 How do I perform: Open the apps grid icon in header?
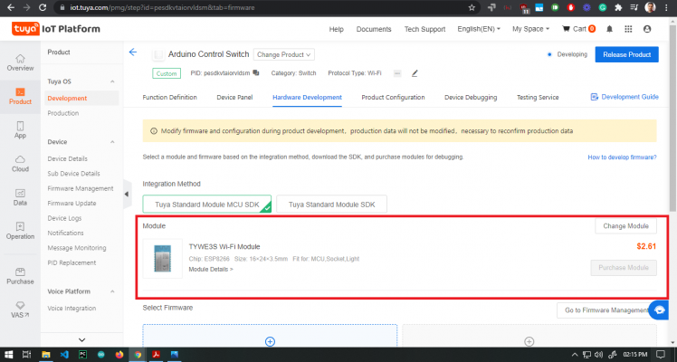[628, 29]
